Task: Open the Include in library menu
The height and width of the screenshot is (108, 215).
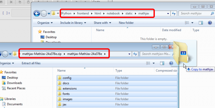Action: click(x=73, y=23)
